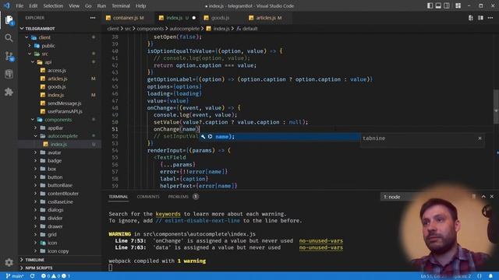
Task: Kill the terminal with trash icon
Action: click(473, 197)
